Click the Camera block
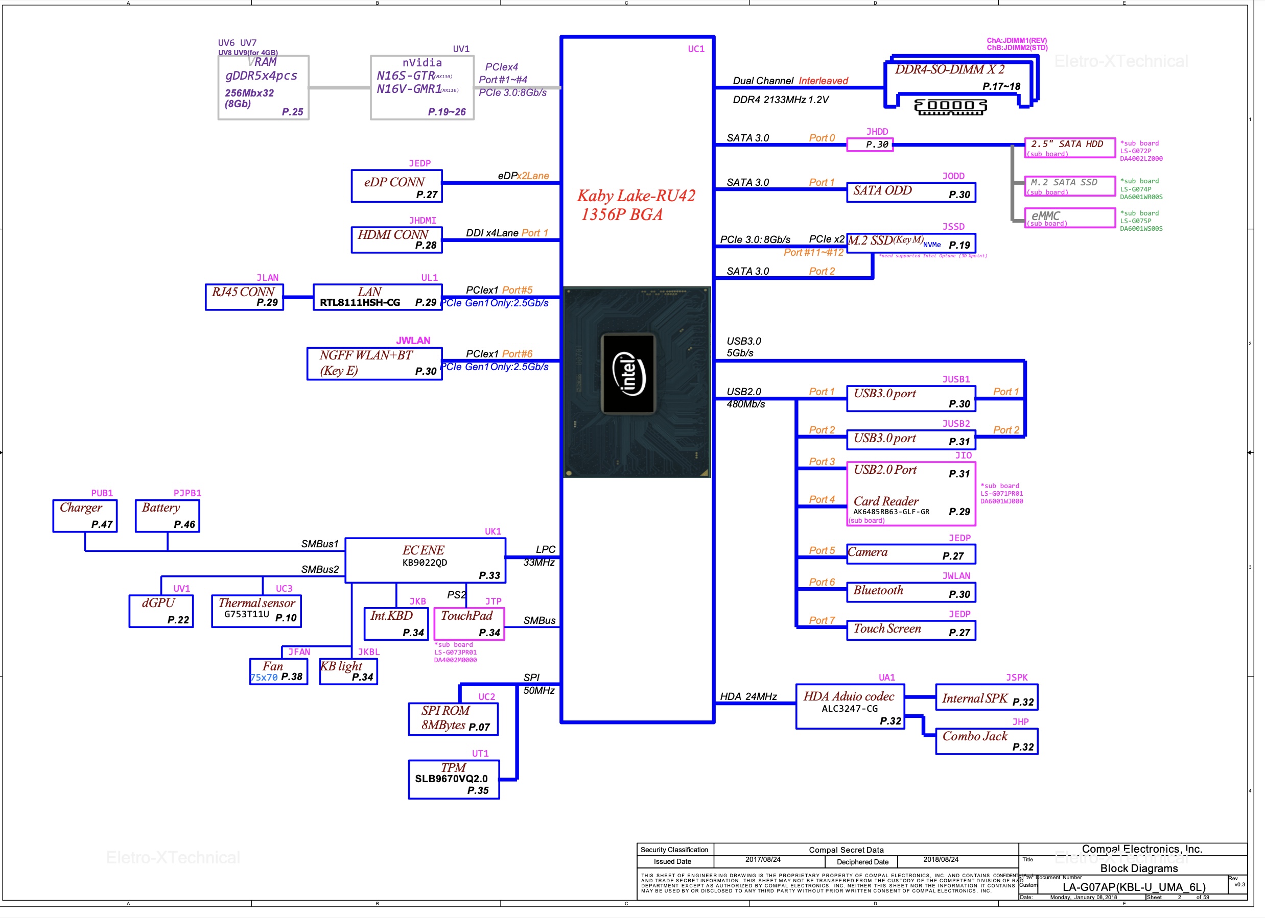This screenshot has width=1265, height=918. click(x=911, y=554)
